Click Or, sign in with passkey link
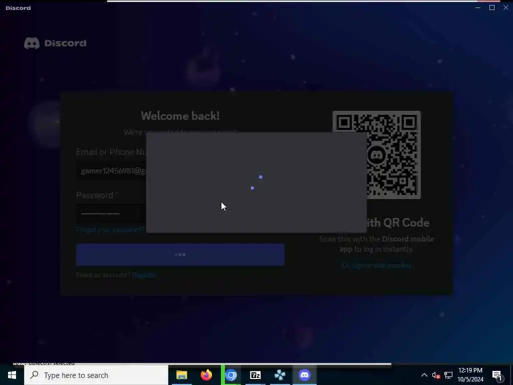This screenshot has width=513, height=385. [x=377, y=265]
